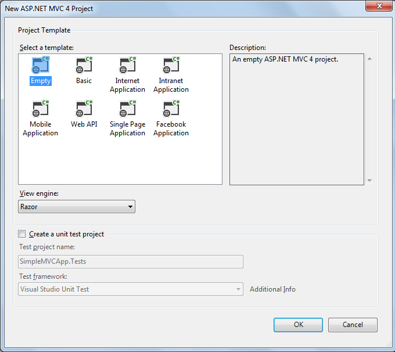Open the View engine Razor dropdown
Viewport: 395px width, 352px height.
[x=77, y=207]
